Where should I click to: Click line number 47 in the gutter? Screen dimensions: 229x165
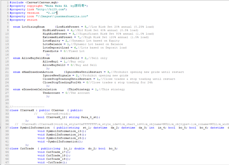point(7,162)
